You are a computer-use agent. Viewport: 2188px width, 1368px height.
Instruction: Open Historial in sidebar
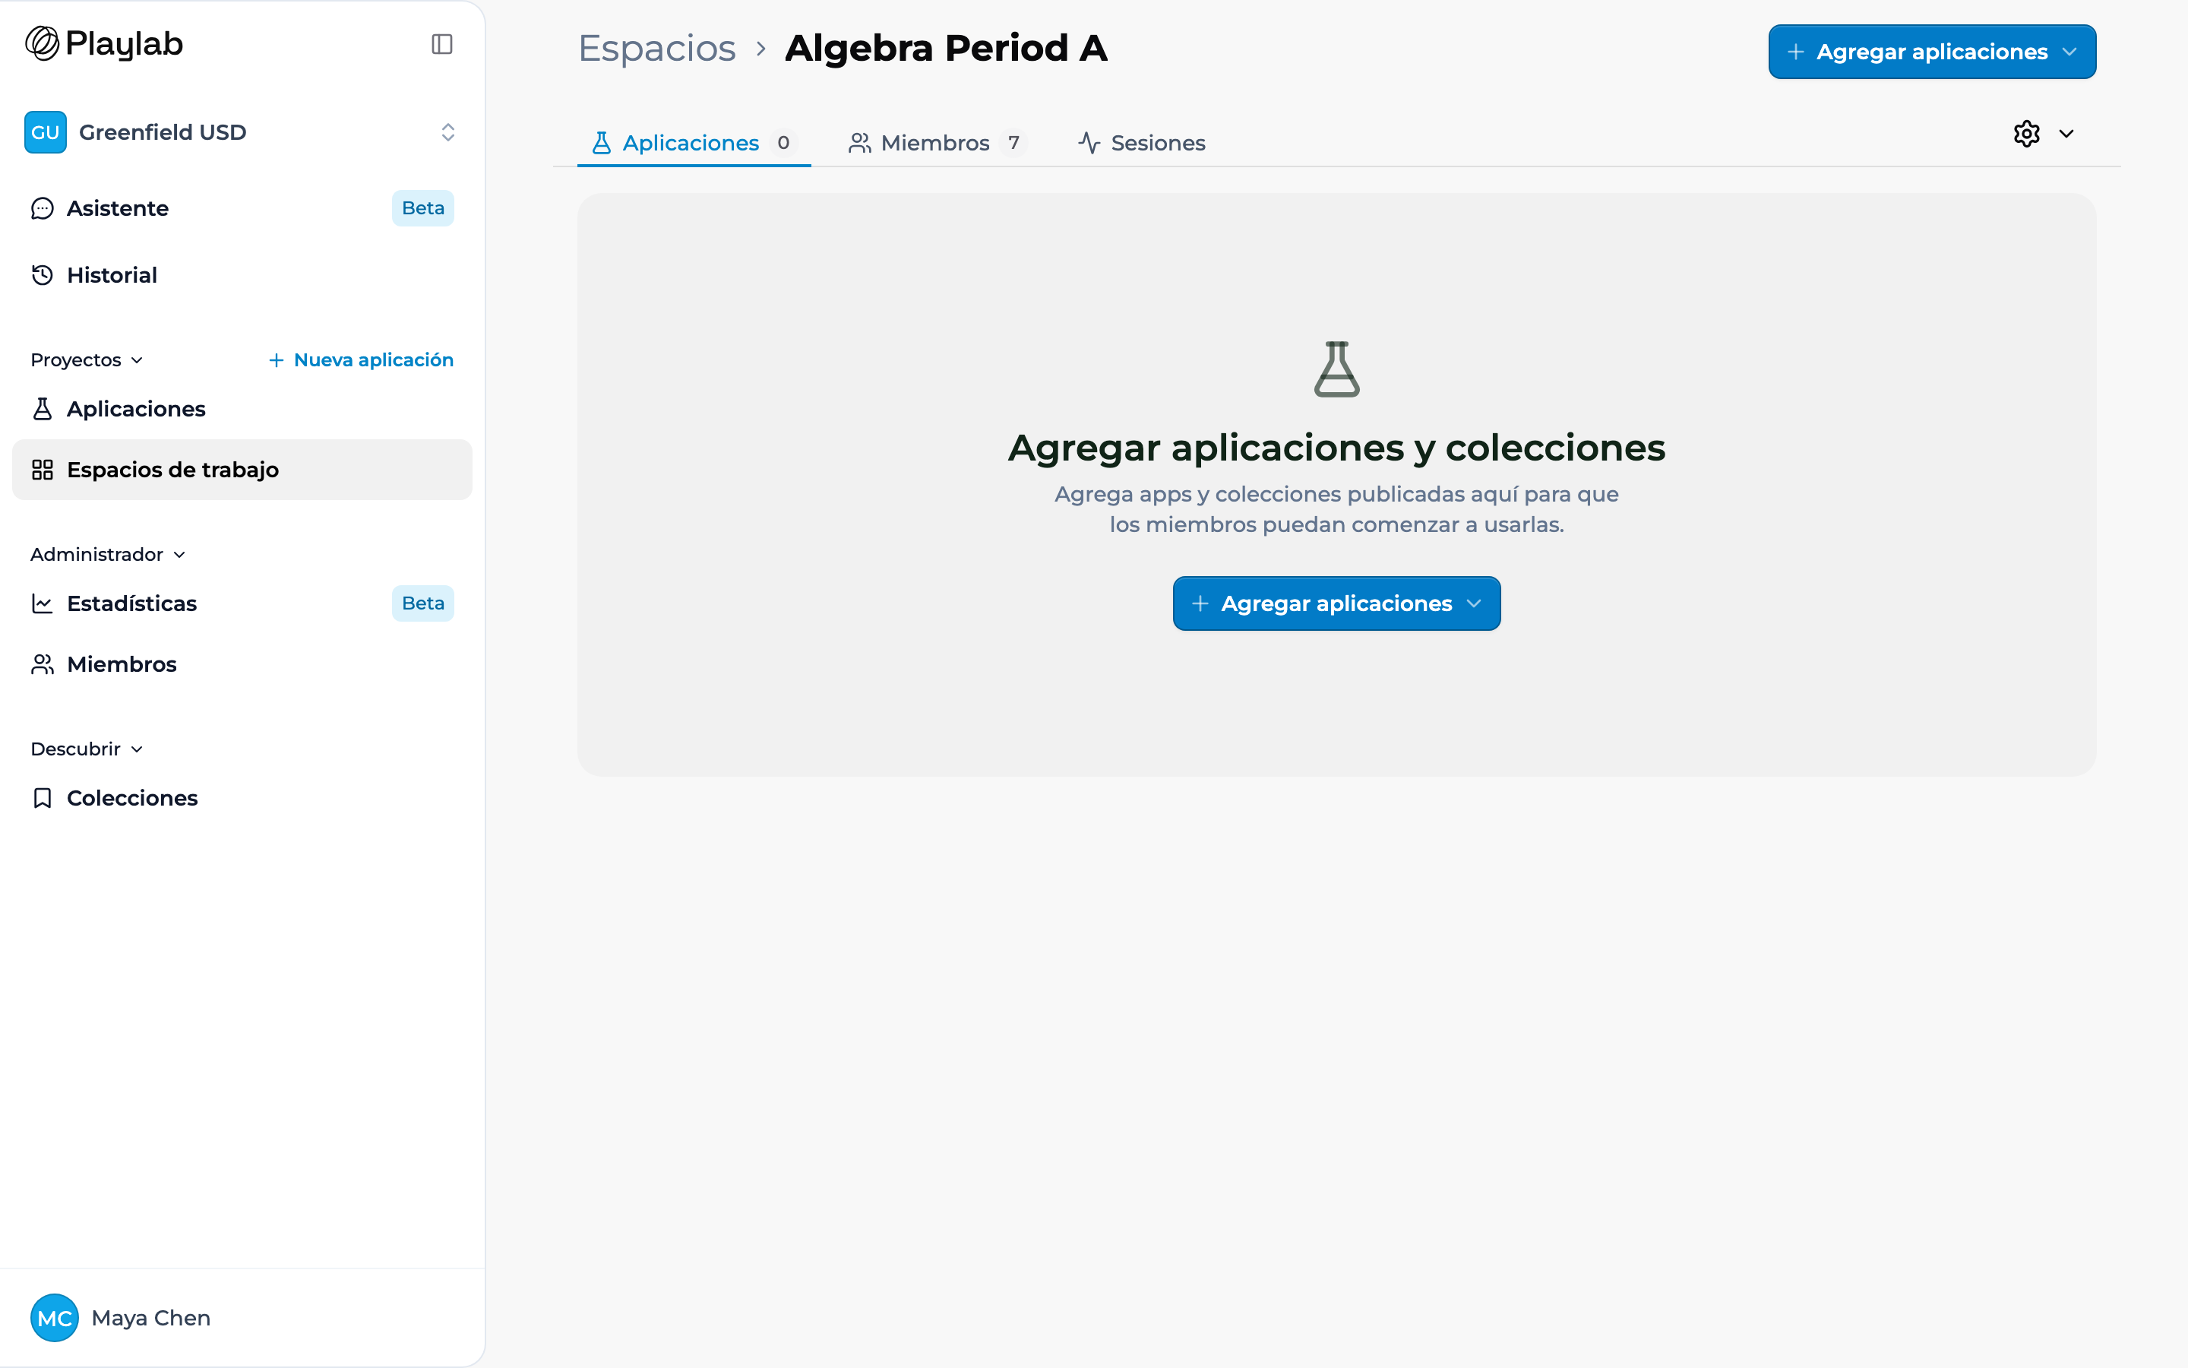tap(242, 275)
